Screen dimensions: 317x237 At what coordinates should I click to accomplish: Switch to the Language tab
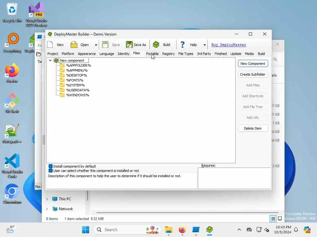click(106, 54)
